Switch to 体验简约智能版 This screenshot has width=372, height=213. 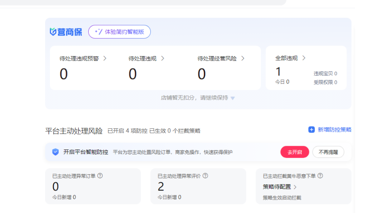coord(120,32)
